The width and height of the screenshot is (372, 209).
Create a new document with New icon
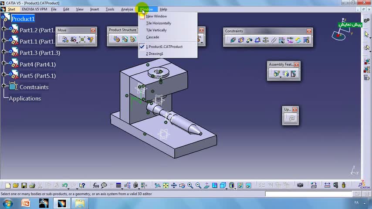[x=8, y=185]
